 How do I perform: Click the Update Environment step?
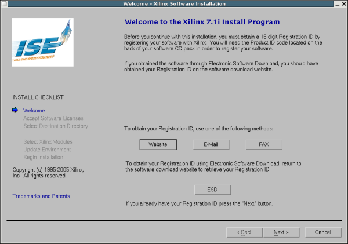[x=47, y=150]
